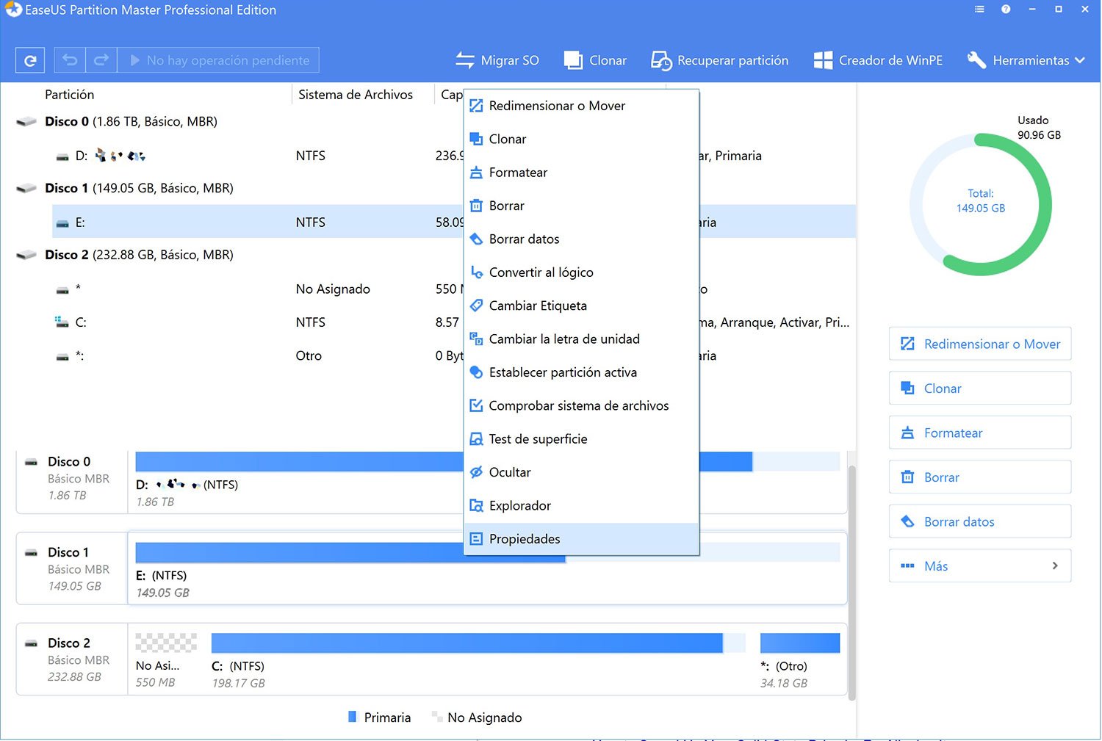Click Redimensionar o Mover button in right panel
Image resolution: width=1102 pixels, height=741 pixels.
pos(979,344)
